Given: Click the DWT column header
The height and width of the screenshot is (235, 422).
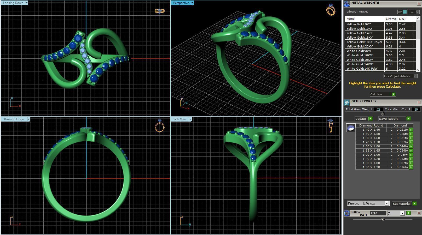Looking at the screenshot, I should (x=405, y=19).
